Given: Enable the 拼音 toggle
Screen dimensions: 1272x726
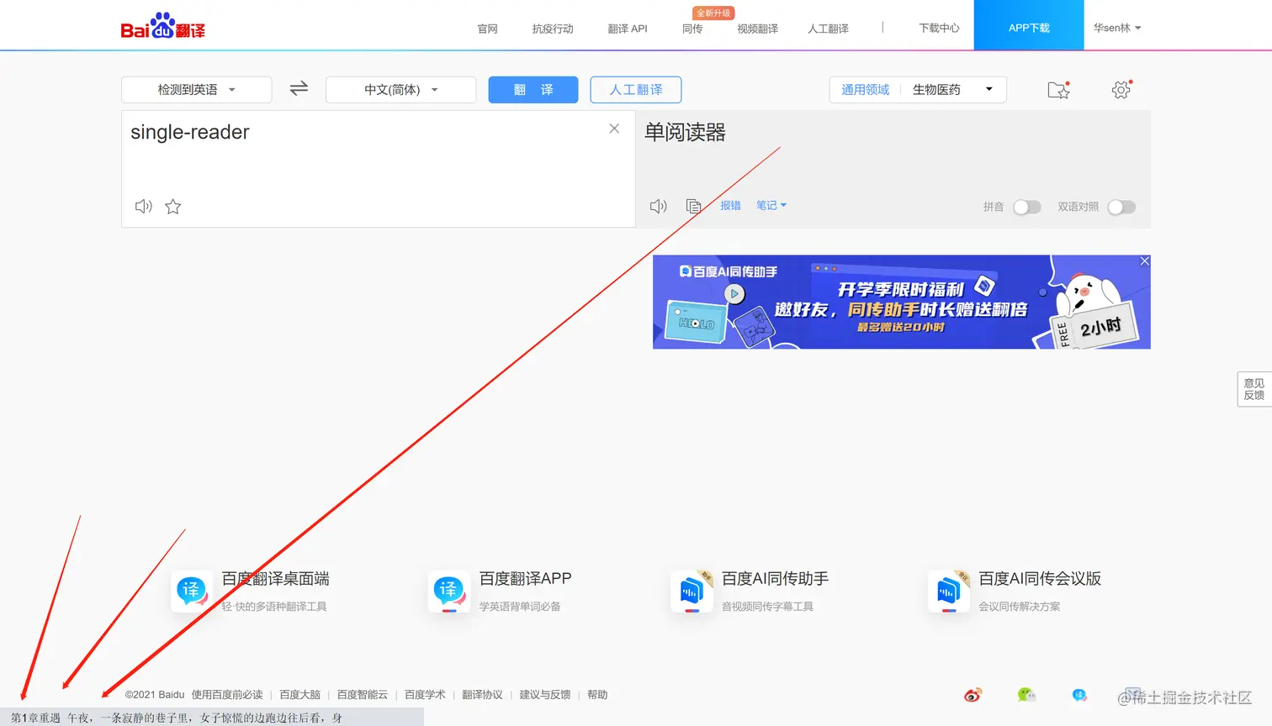Looking at the screenshot, I should pyautogui.click(x=1027, y=207).
